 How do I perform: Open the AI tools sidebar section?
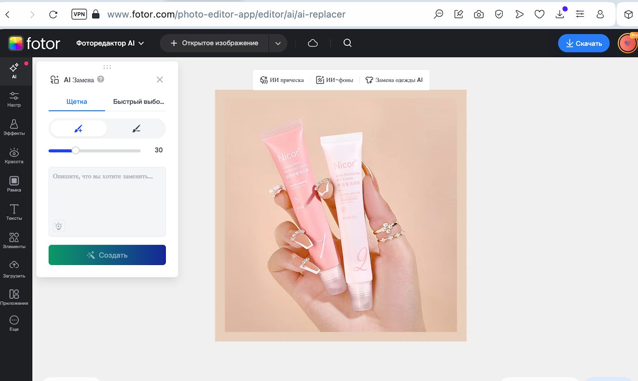(x=14, y=71)
